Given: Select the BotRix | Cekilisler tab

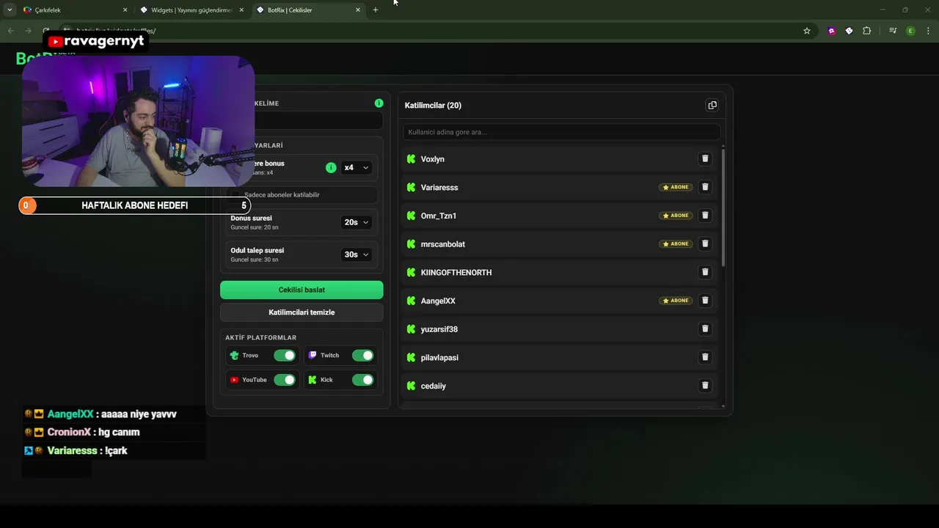Looking at the screenshot, I should click(x=308, y=10).
